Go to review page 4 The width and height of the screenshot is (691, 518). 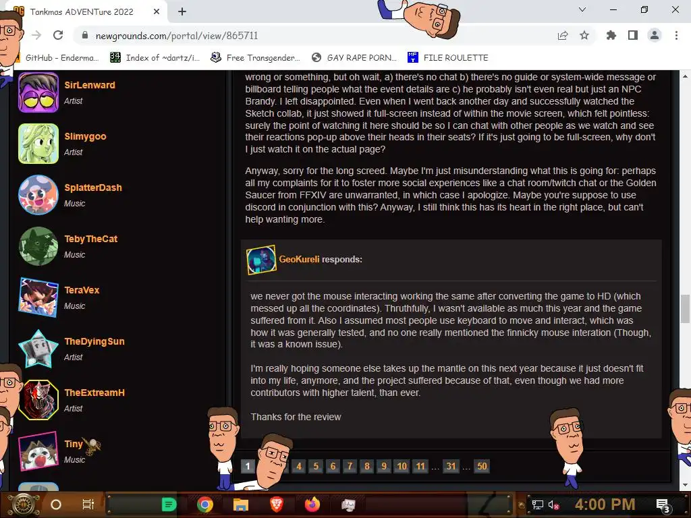point(299,466)
